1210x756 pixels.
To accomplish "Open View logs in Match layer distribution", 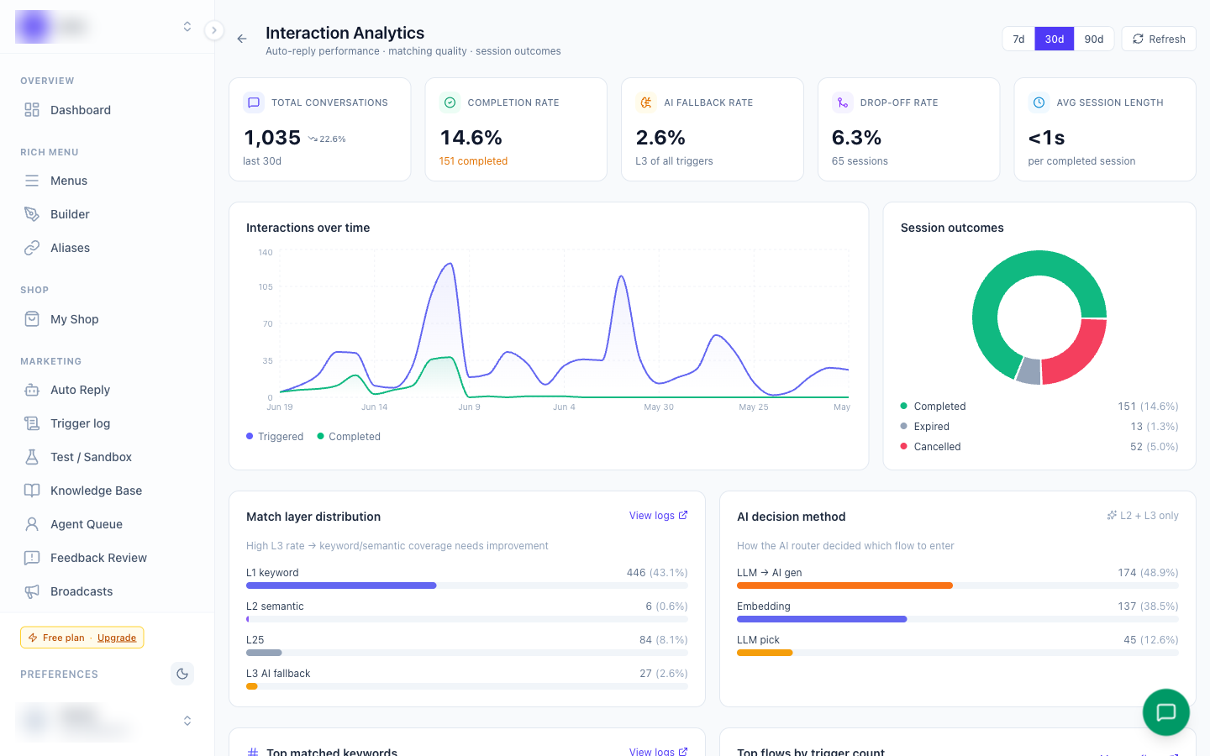I will [659, 516].
